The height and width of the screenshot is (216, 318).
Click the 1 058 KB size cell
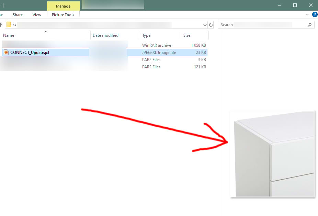[198, 45]
